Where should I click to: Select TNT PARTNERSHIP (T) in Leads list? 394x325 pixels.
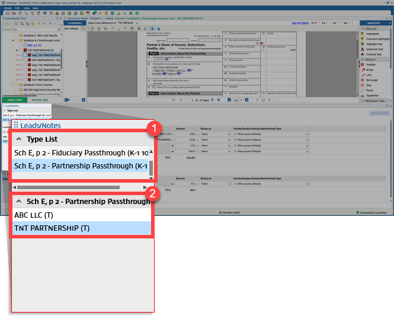tap(52, 228)
